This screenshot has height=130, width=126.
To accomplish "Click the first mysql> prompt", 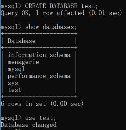I will point(11,6).
